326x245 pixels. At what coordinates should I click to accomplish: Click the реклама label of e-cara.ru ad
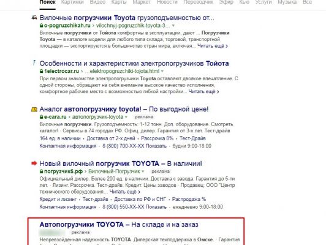pyautogui.click(x=144, y=117)
